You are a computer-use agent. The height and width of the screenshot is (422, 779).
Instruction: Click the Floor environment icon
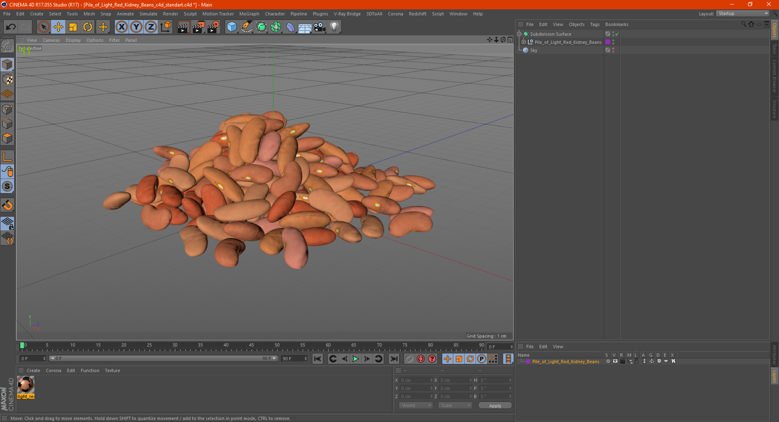(305, 27)
